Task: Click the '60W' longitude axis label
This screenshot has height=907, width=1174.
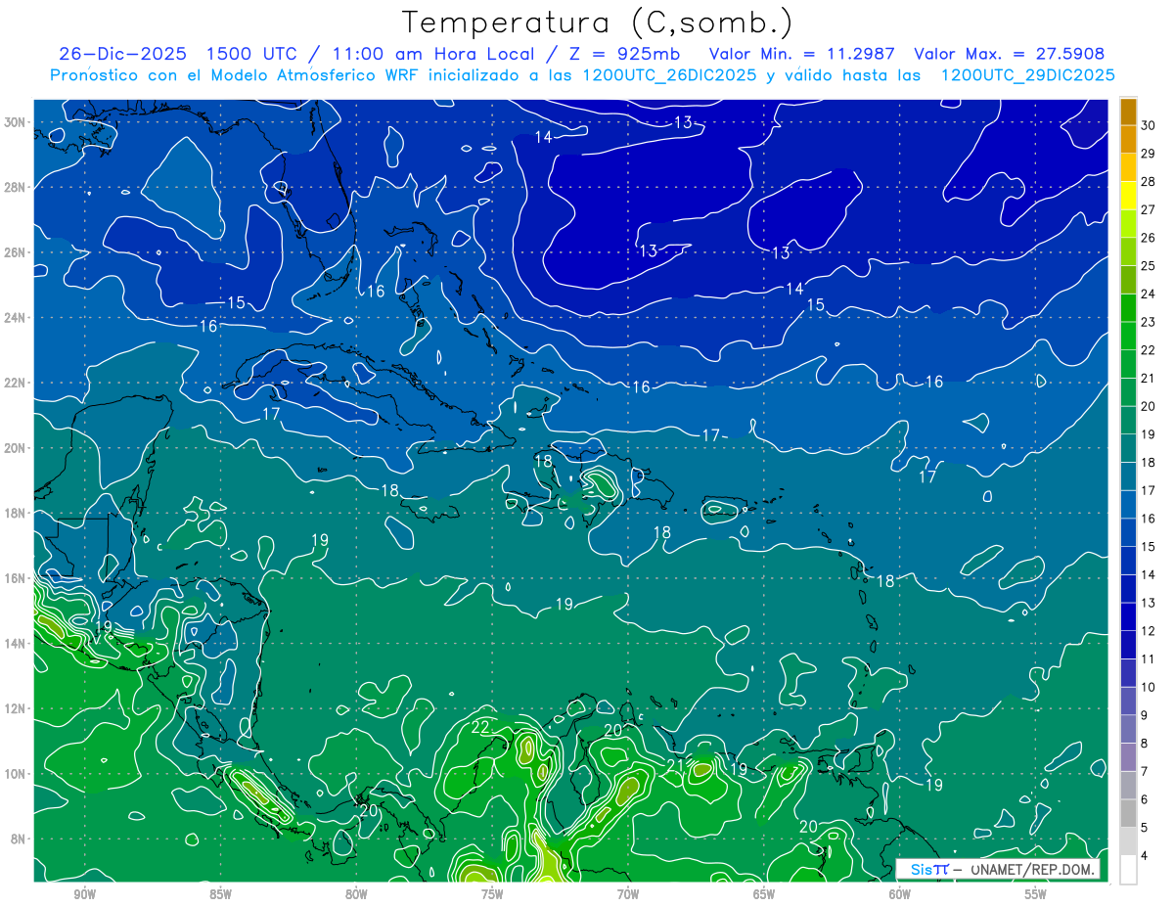Action: [900, 894]
